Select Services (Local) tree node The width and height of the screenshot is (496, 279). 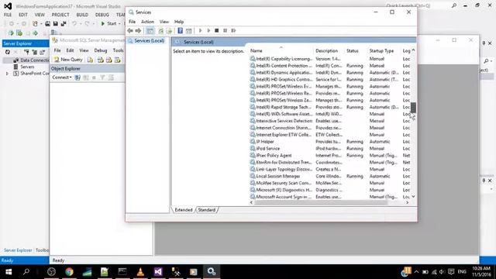point(149,41)
